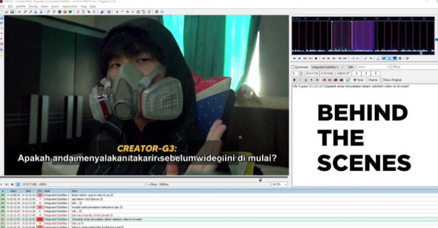Image resolution: width=438 pixels, height=228 pixels.
Task: Click the end time field 0:15:18.92
Action: point(327,73)
